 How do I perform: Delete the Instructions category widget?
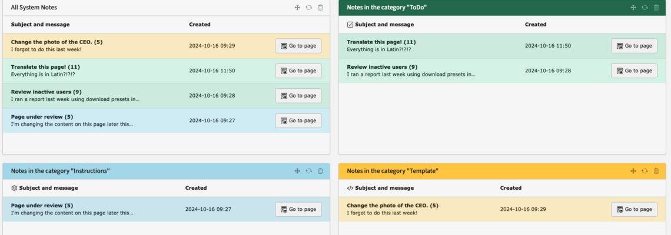point(320,171)
